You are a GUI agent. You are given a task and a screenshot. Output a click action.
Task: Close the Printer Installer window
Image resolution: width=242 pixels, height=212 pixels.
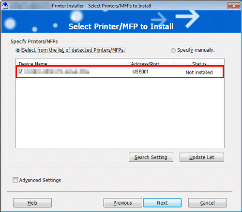[234, 6]
